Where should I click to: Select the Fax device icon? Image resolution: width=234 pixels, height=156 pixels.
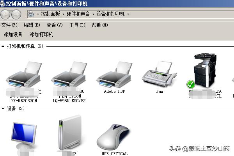(160, 74)
